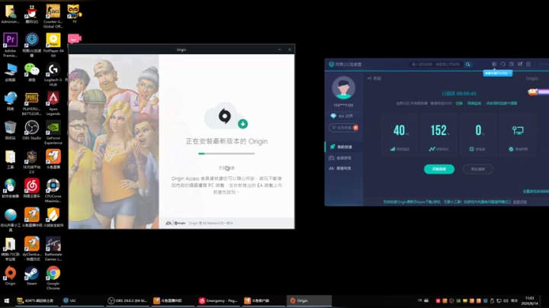The image size is (549, 308).
Task: Open the Counter-Strike Global Offensive desktop shortcut
Action: click(53, 16)
